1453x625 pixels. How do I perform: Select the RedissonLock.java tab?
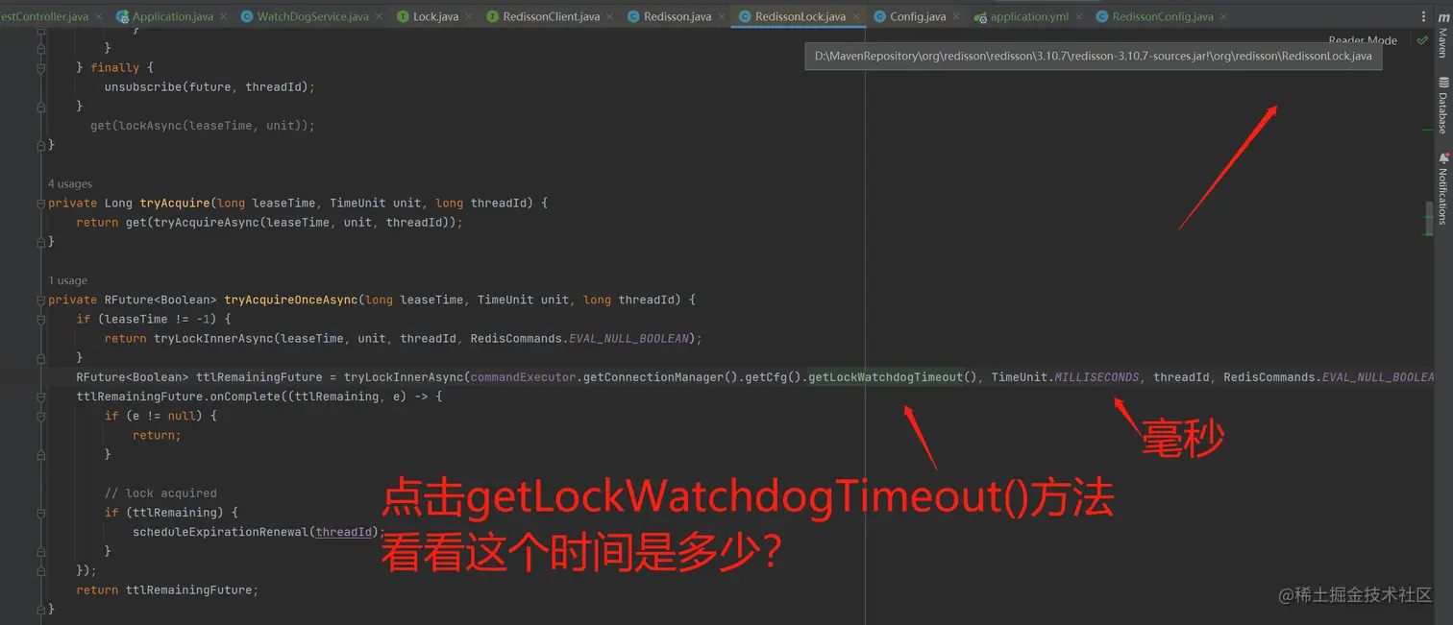point(800,17)
